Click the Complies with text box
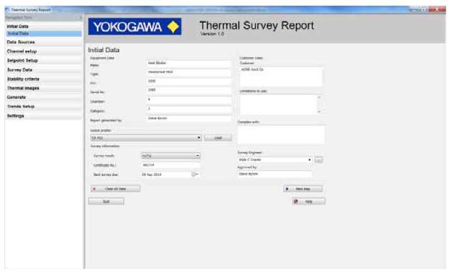The width and height of the screenshot is (451, 274). pyautogui.click(x=281, y=134)
